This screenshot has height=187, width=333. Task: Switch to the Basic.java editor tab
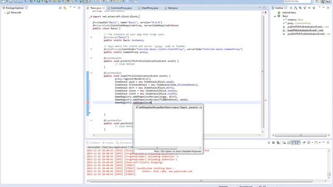coord(95,8)
